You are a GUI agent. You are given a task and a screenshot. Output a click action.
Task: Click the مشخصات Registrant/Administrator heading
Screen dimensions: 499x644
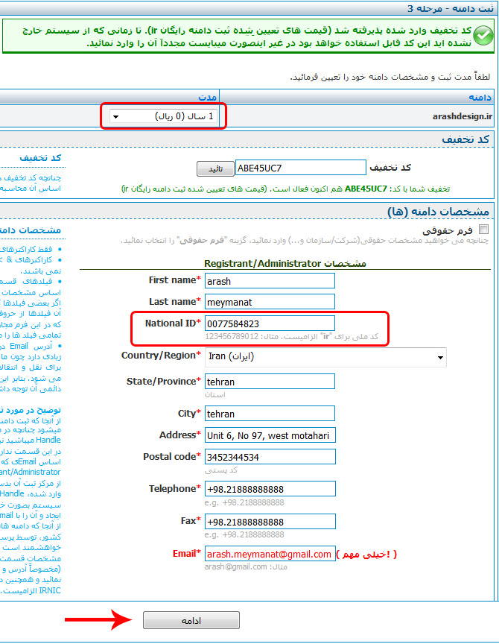point(285,263)
